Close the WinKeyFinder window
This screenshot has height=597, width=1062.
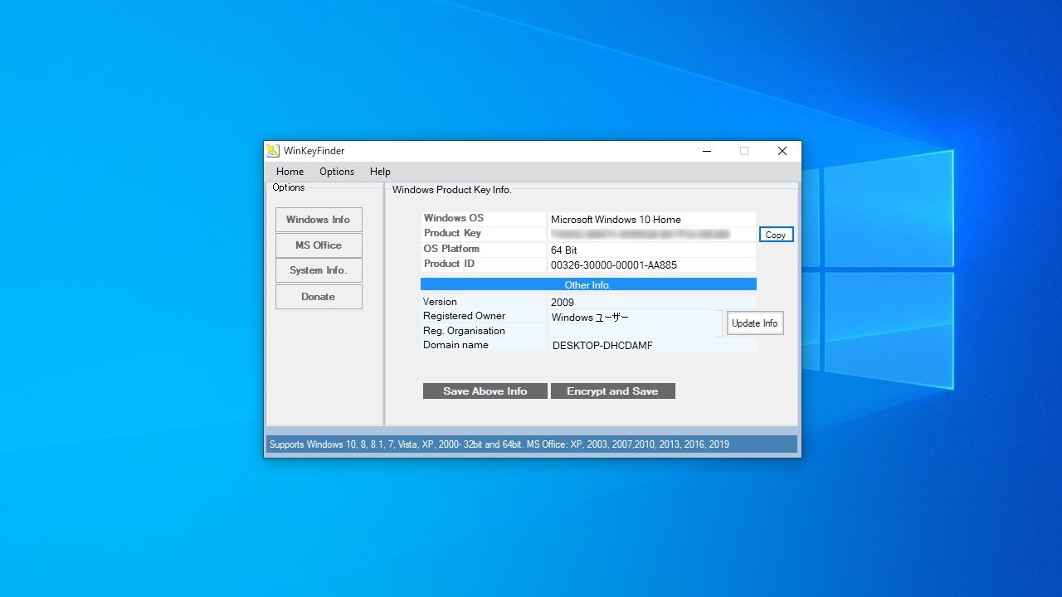782,151
